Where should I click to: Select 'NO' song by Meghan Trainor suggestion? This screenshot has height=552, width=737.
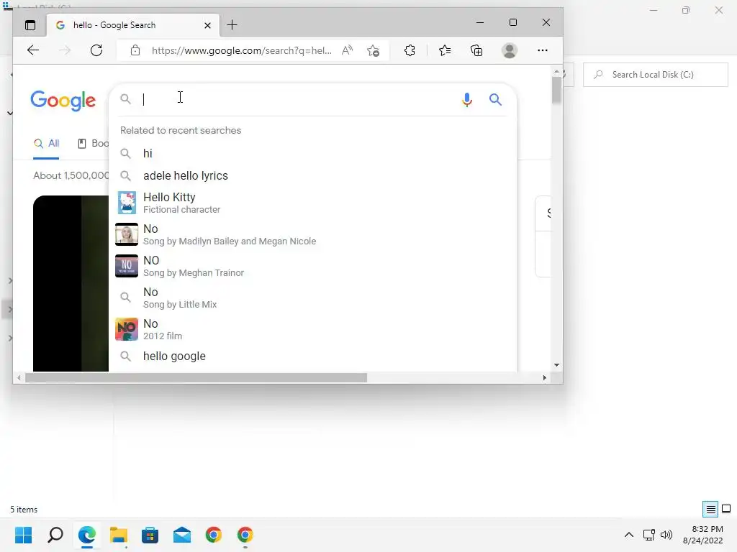pos(312,266)
